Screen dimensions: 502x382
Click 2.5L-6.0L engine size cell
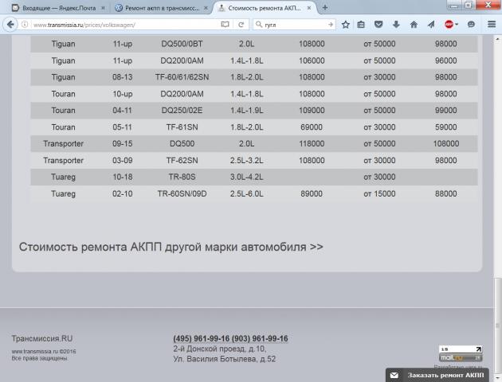(246, 193)
